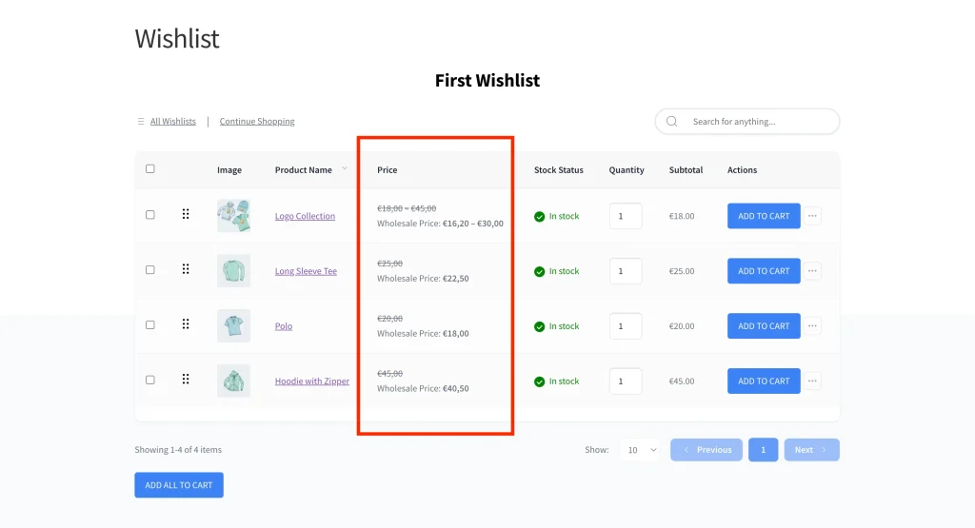The width and height of the screenshot is (975, 528).
Task: Add Polo to cart
Action: [x=764, y=326]
